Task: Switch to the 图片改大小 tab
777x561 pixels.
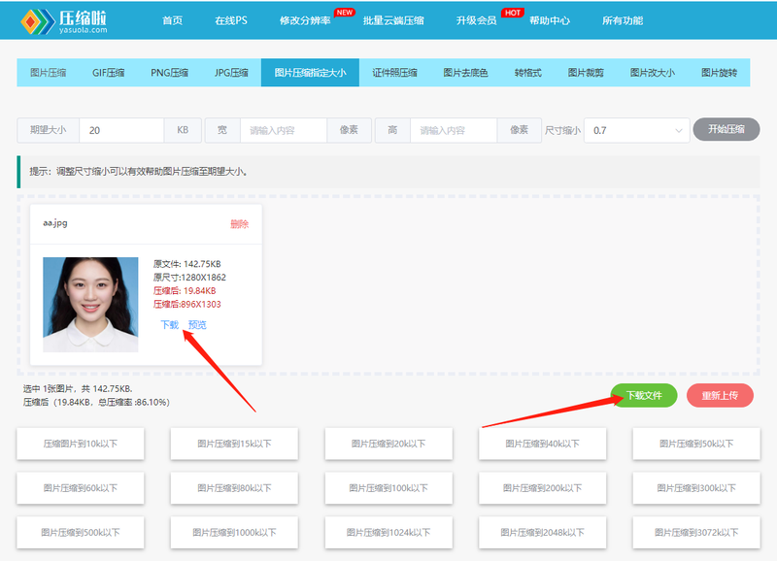Action: pyautogui.click(x=653, y=73)
